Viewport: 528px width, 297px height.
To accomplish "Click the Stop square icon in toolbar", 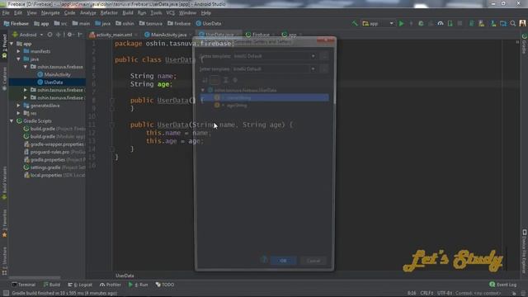I will click(460, 24).
